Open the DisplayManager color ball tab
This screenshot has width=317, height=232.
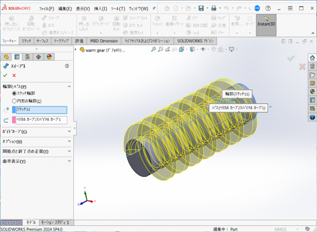pyautogui.click(x=49, y=57)
